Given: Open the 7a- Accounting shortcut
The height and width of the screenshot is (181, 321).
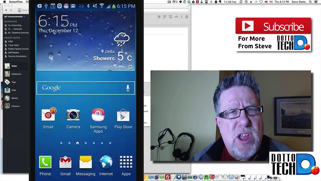Looking at the screenshot, I should pos(15,25).
